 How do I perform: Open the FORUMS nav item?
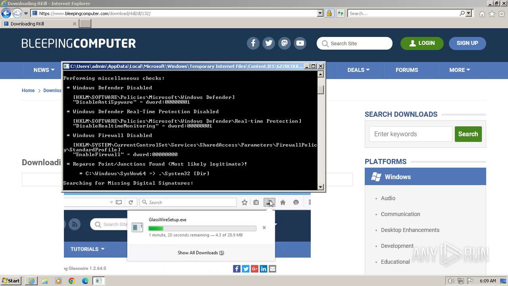(x=407, y=70)
